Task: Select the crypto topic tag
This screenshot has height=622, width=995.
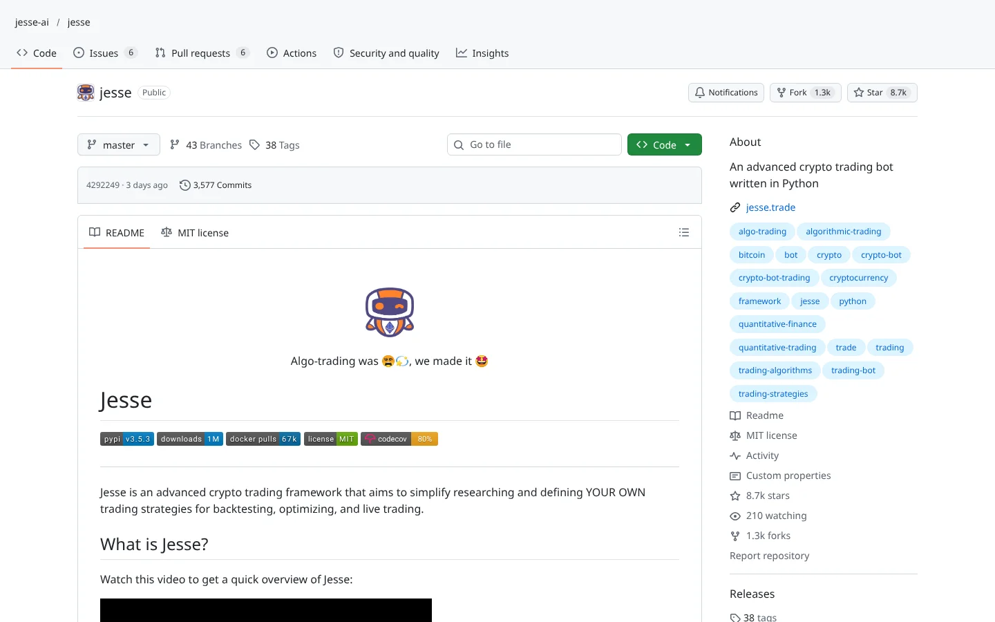Action: [x=829, y=255]
